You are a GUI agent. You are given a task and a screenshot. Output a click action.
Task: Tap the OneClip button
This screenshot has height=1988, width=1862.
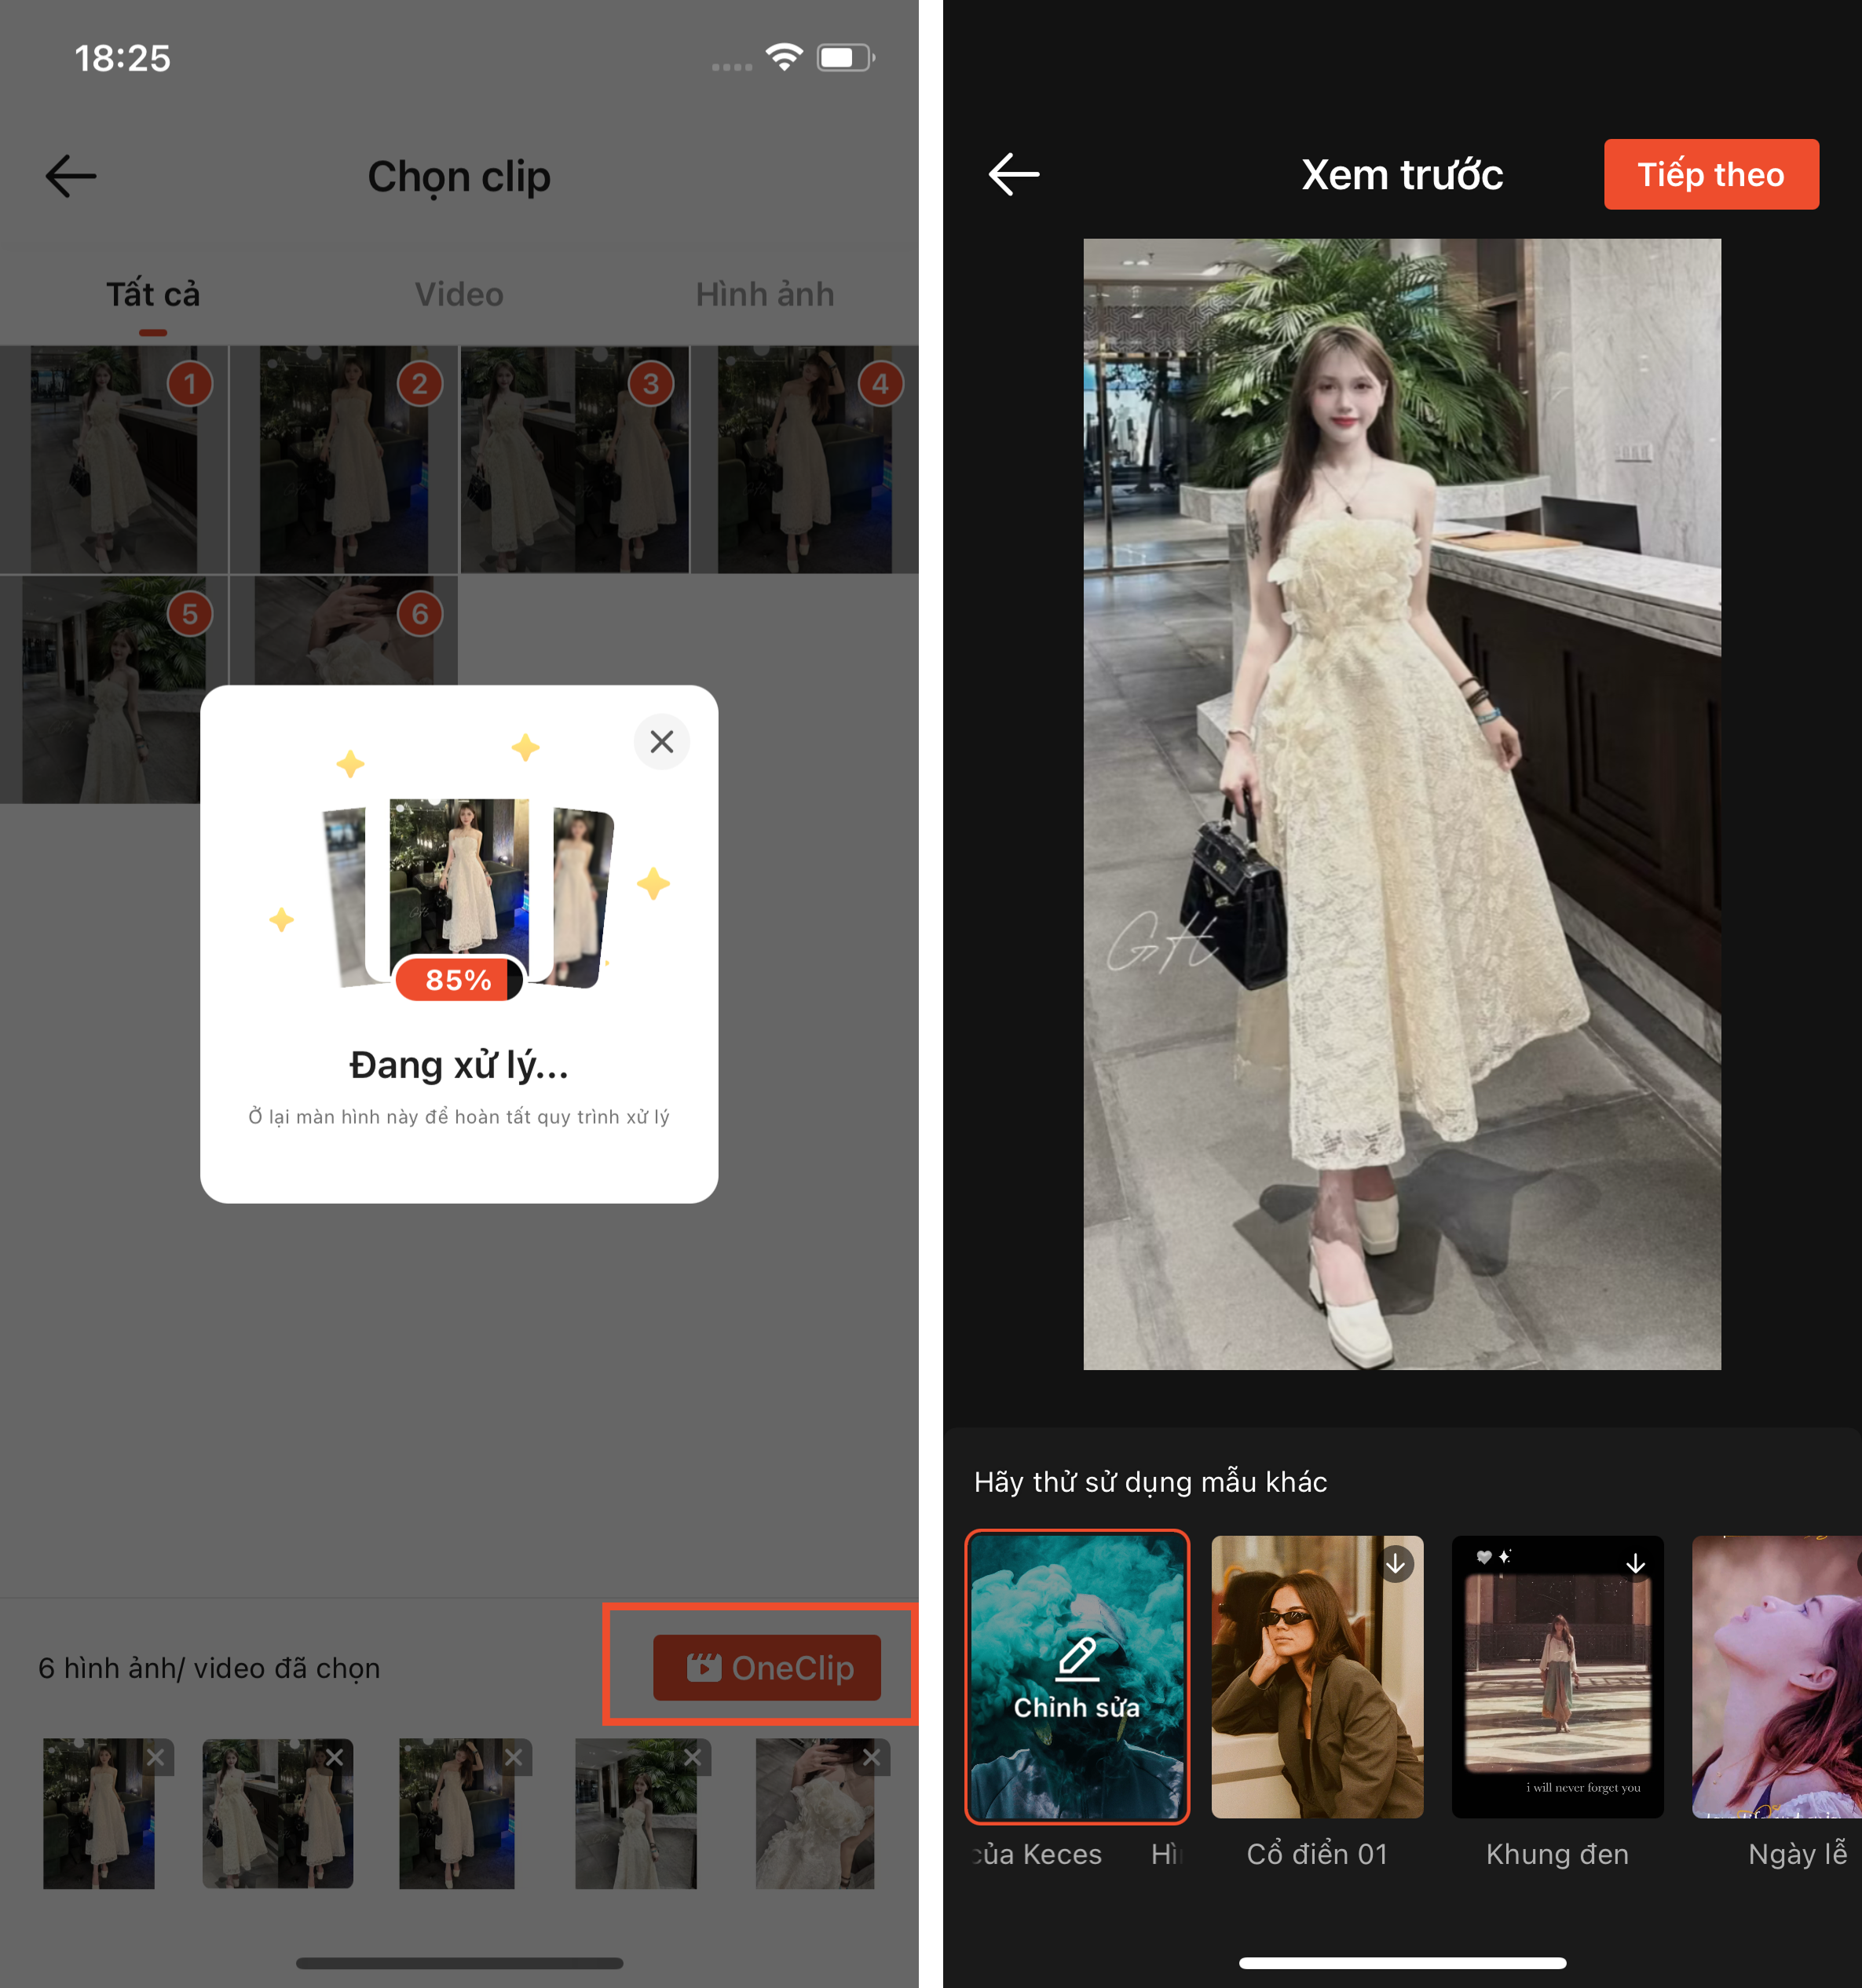tap(767, 1667)
